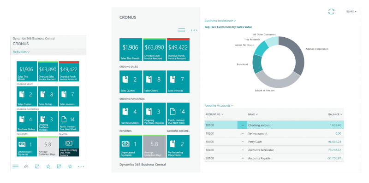The image size is (369, 183).
Task: Expand the Business Assistance dropdown
Action: pos(220,21)
